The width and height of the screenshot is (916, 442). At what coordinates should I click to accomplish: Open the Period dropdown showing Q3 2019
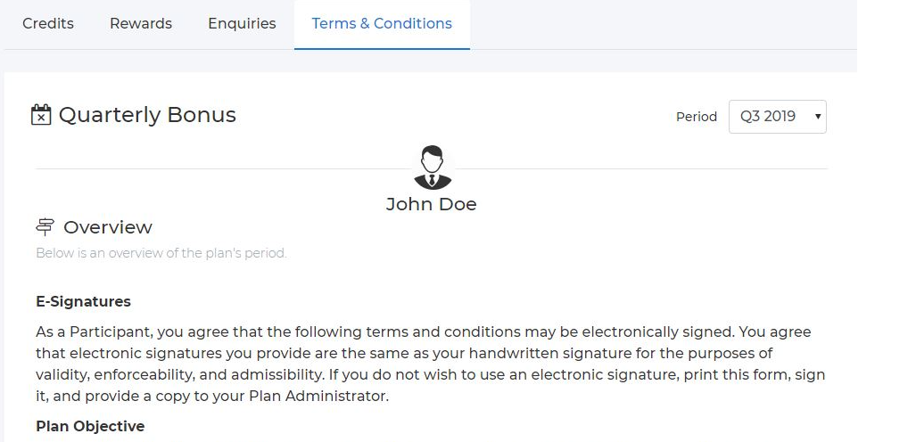coord(778,117)
